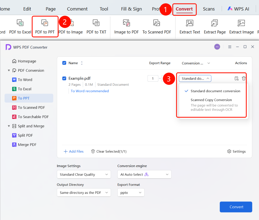Click the PDF to PPT ribbon icon
This screenshot has height=220, width=259.
click(x=45, y=23)
